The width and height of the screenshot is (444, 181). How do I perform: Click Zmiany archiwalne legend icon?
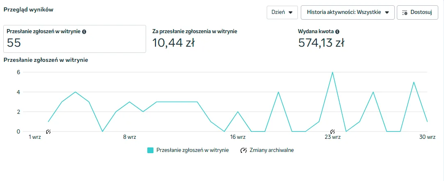[243, 150]
